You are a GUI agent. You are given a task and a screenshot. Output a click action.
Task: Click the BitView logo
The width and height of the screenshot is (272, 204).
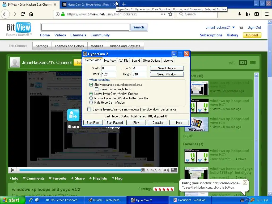pyautogui.click(x=19, y=27)
